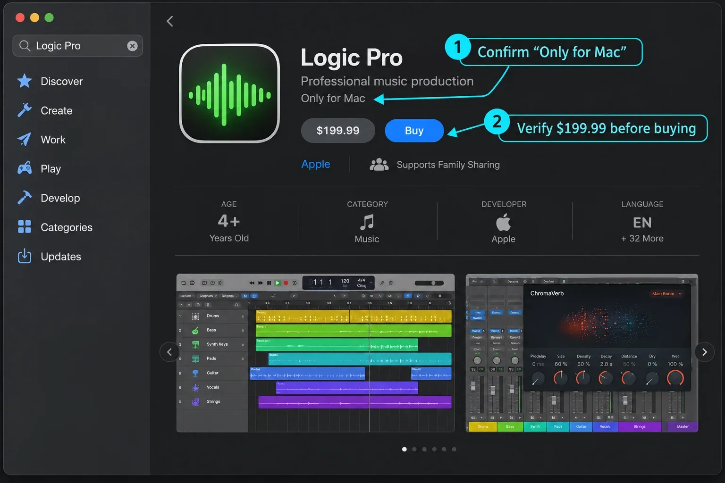Focus the Logic Pro search field
This screenshot has height=483, width=725.
pos(78,46)
